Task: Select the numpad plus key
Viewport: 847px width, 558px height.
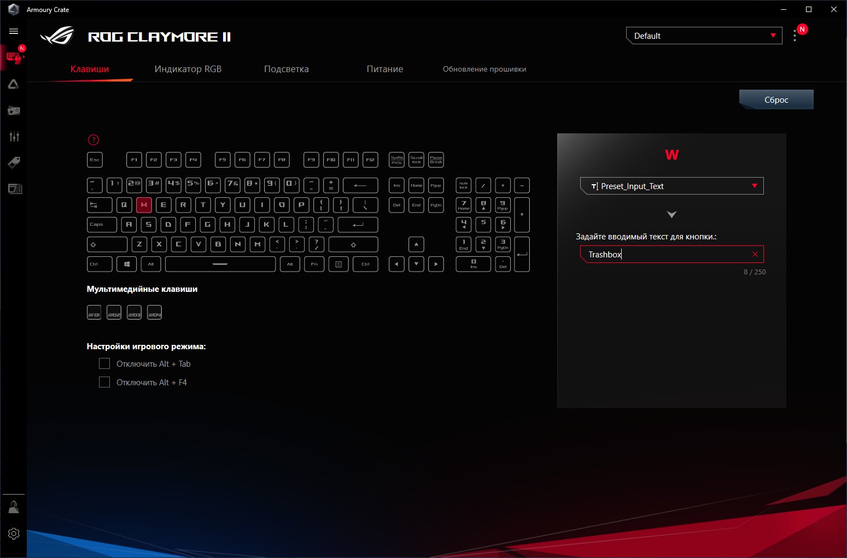Action: 522,215
